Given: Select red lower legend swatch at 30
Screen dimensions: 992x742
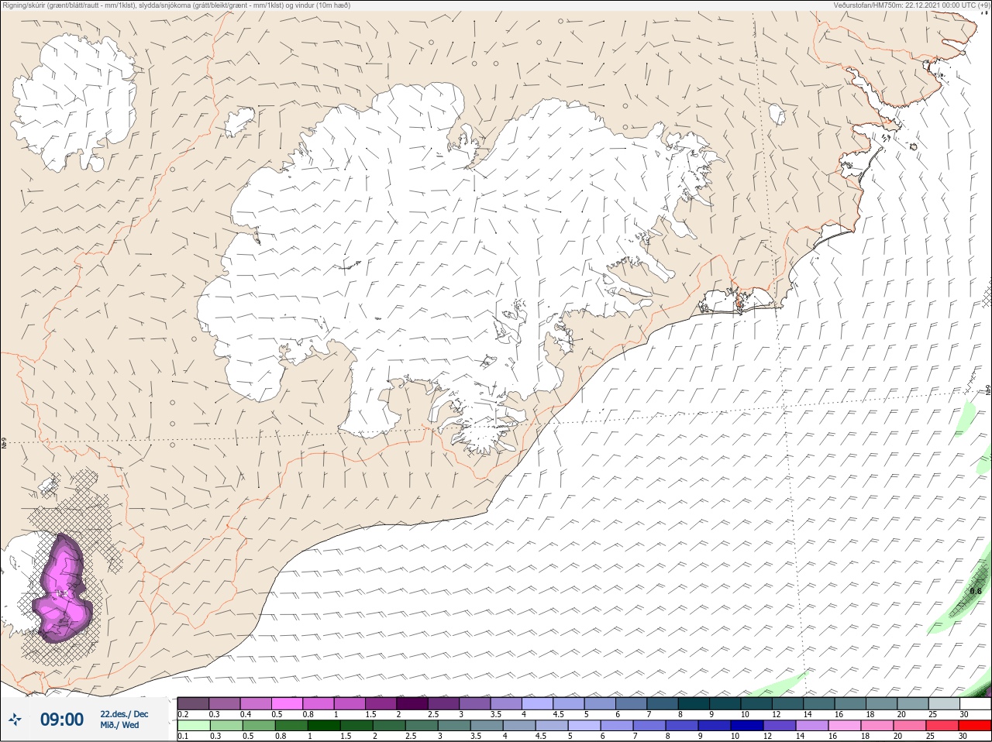Looking at the screenshot, I should pos(975,726).
